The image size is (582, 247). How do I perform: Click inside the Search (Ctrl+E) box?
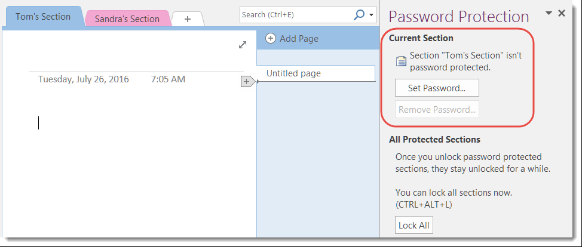tap(296, 15)
